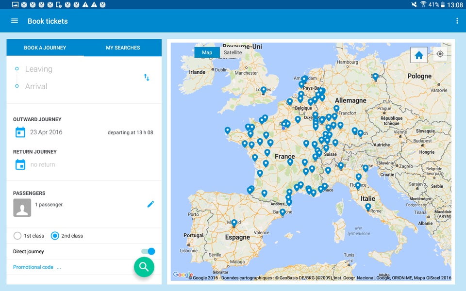Click the Portugal label on map
The image size is (466, 291).
pyautogui.click(x=194, y=235)
